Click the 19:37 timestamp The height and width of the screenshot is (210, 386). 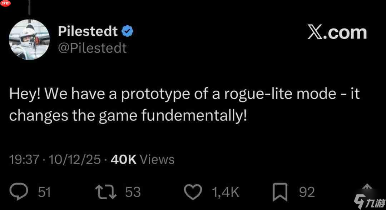(24, 159)
